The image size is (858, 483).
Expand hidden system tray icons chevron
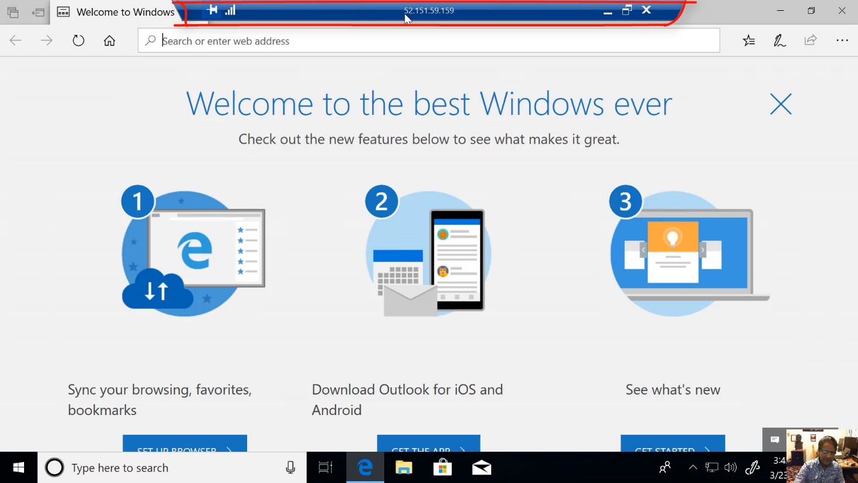pos(693,468)
